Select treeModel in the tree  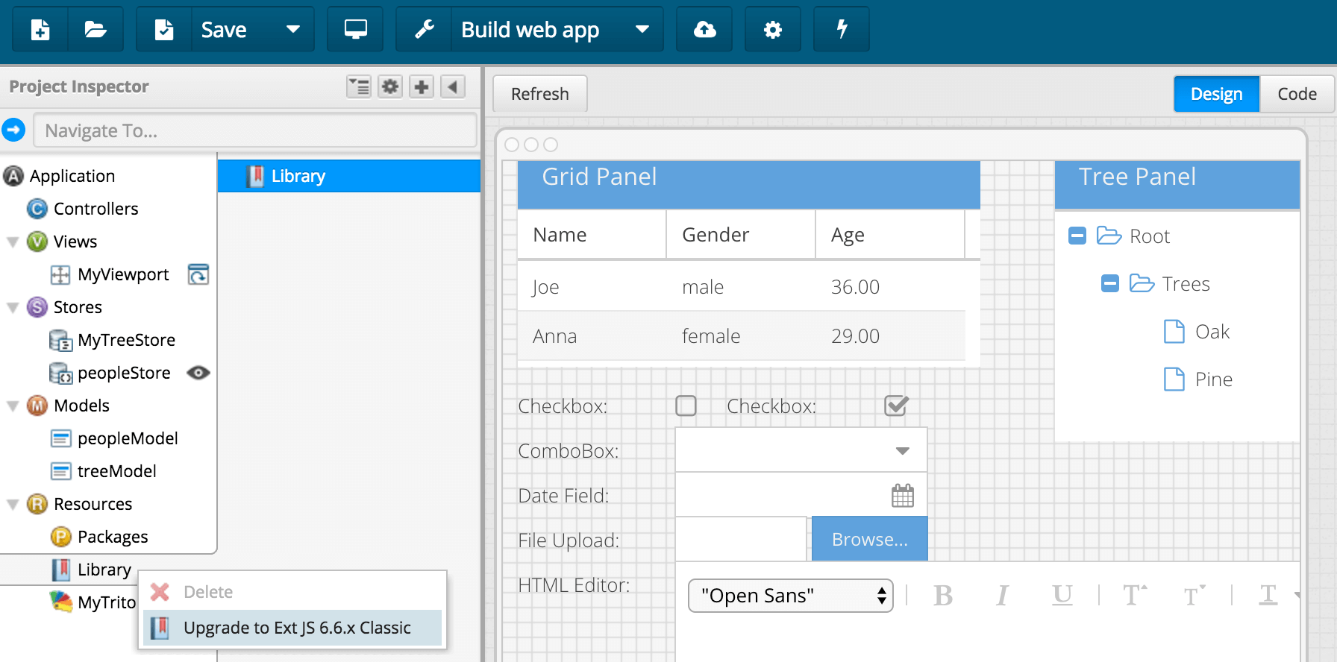point(116,471)
